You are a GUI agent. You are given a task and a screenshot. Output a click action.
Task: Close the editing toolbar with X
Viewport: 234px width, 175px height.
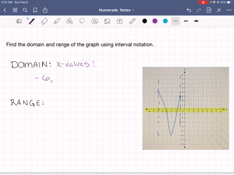pyautogui.click(x=219, y=10)
